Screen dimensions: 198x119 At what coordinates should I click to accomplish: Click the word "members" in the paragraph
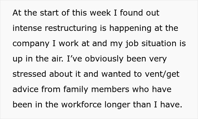pyautogui.click(x=112, y=90)
